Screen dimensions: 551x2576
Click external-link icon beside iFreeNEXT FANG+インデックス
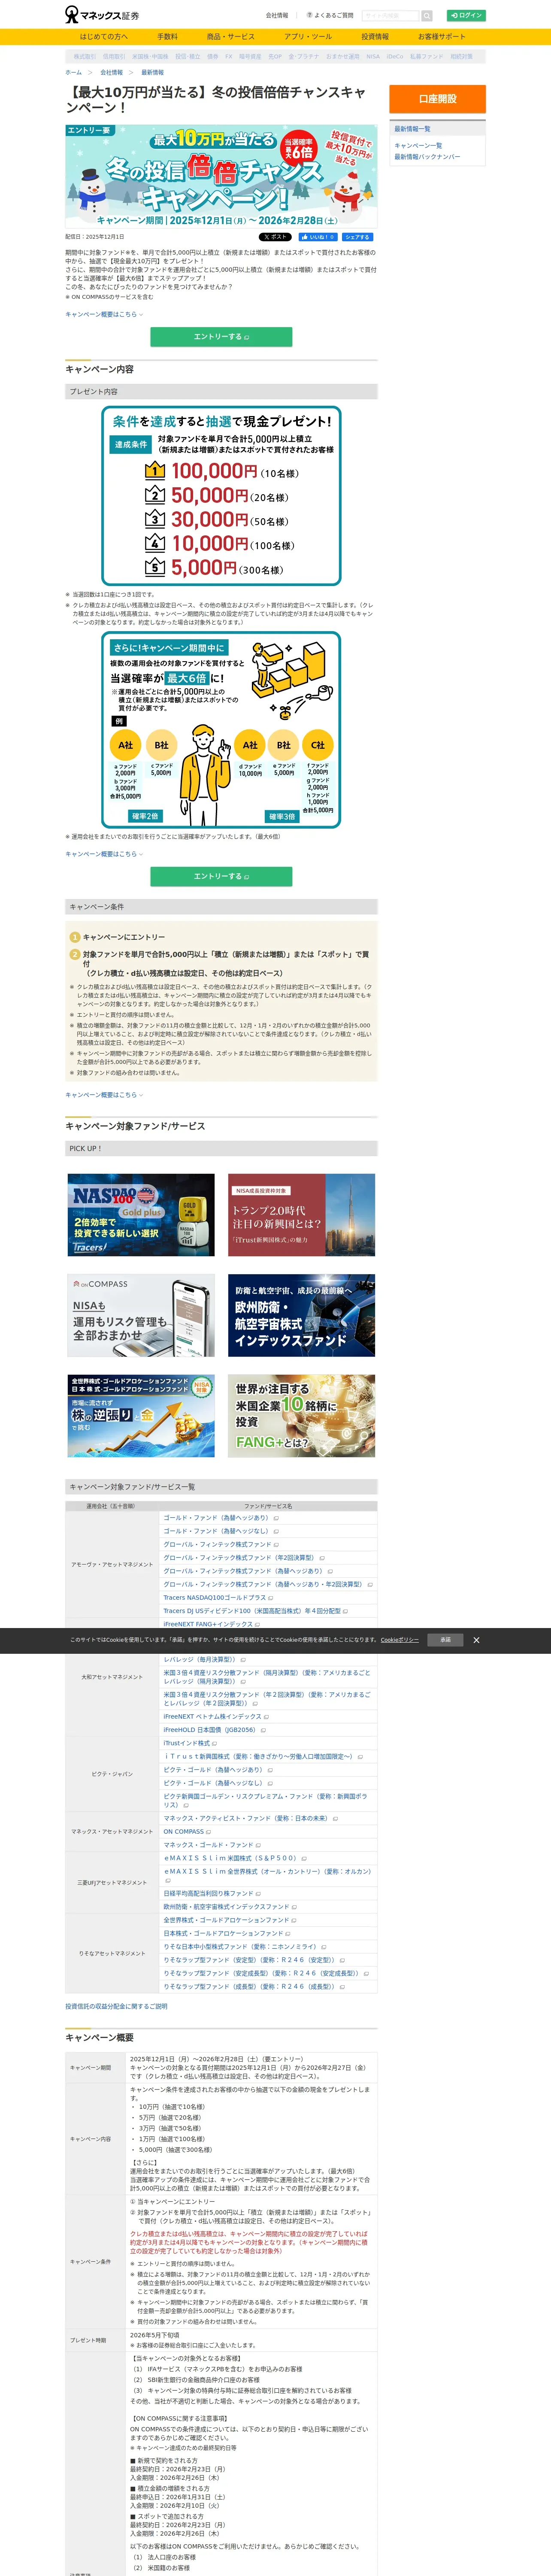click(x=257, y=1625)
